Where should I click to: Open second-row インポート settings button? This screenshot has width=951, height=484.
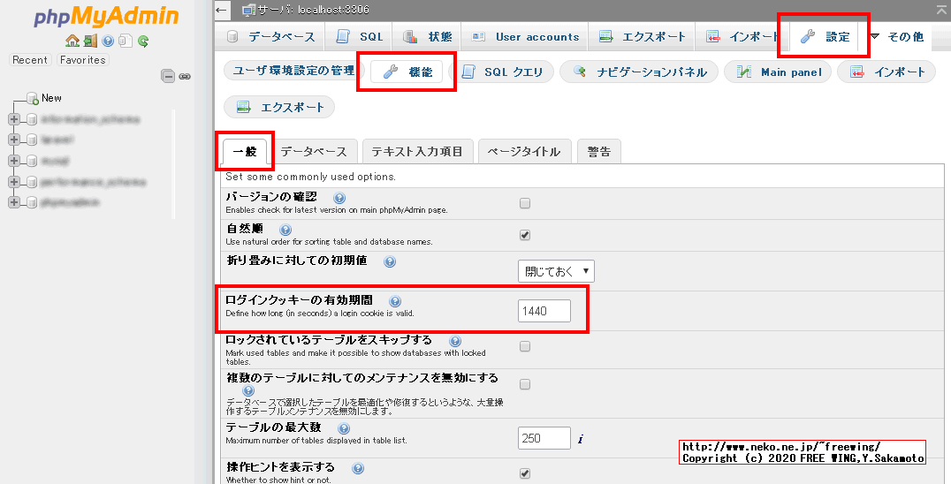[x=886, y=72]
